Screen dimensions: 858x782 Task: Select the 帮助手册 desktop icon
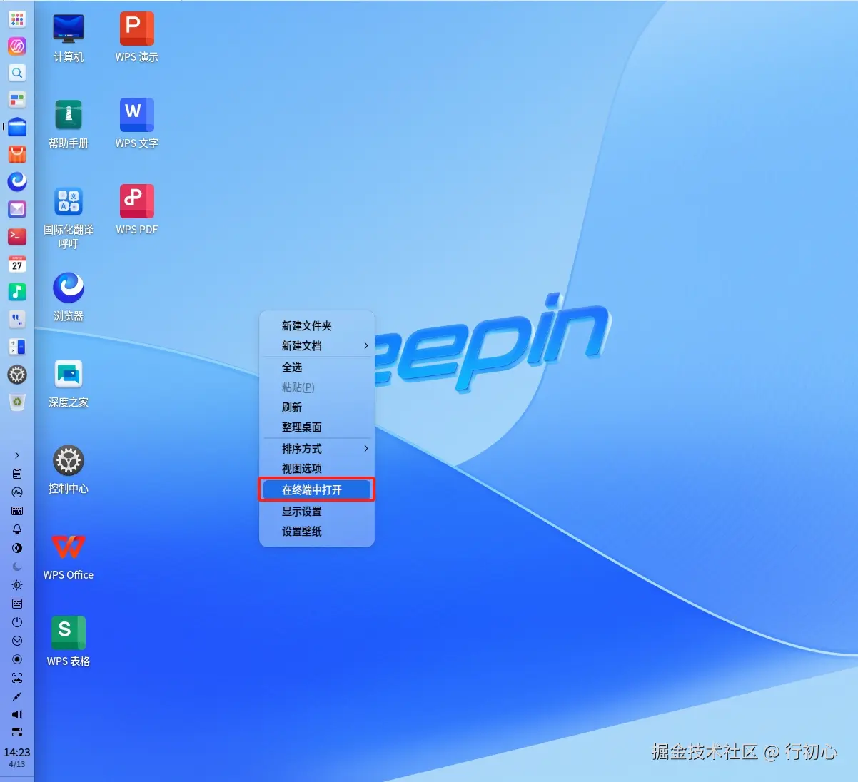click(69, 124)
